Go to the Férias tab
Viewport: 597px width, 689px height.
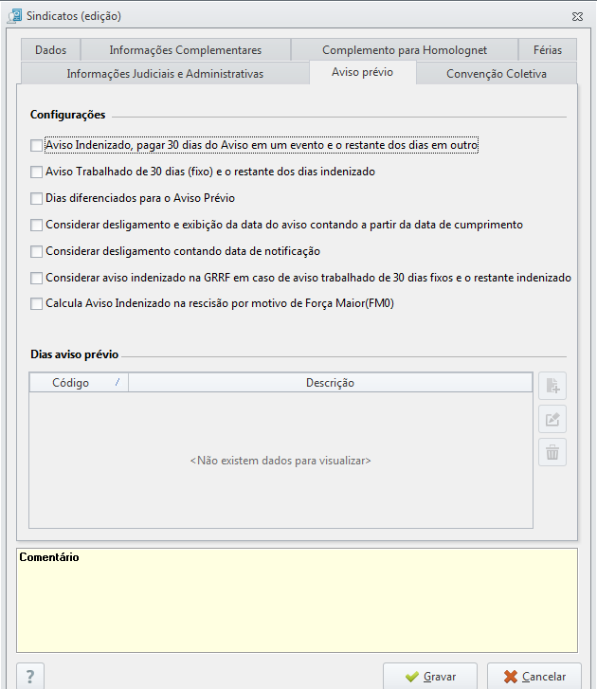click(x=548, y=50)
